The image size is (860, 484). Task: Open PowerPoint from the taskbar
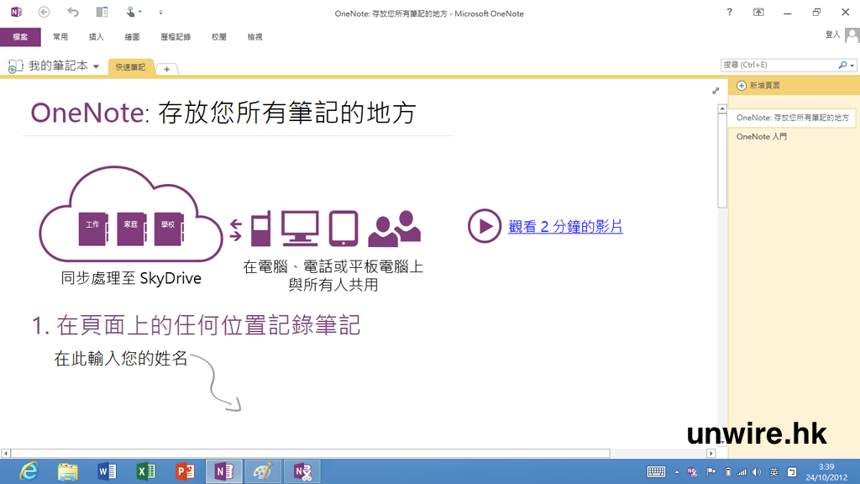pos(186,471)
